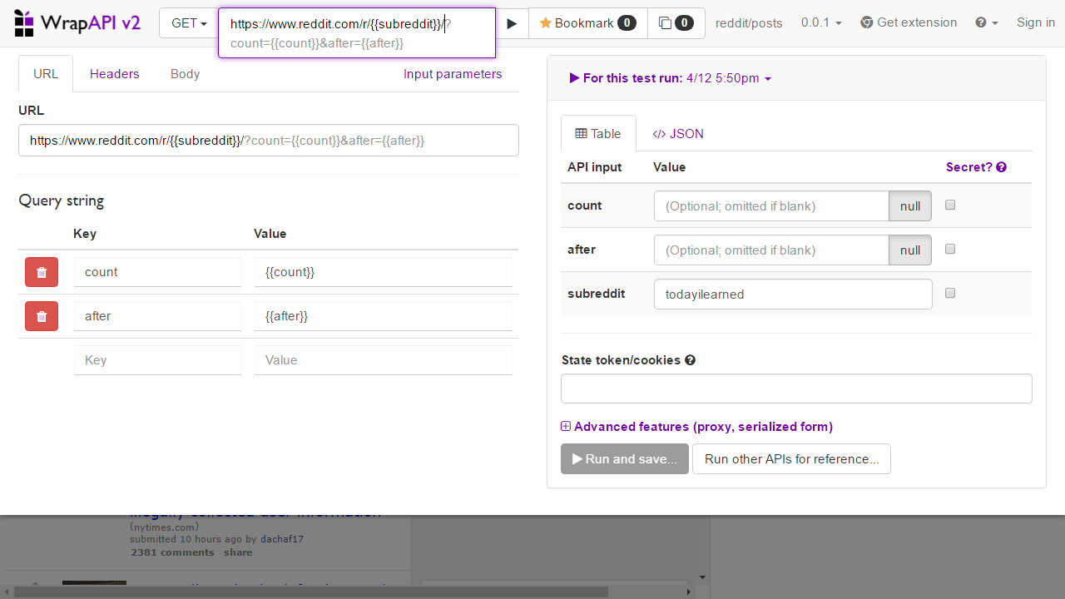This screenshot has width=1065, height=599.
Task: Click the top URL address field
Action: [x=357, y=33]
